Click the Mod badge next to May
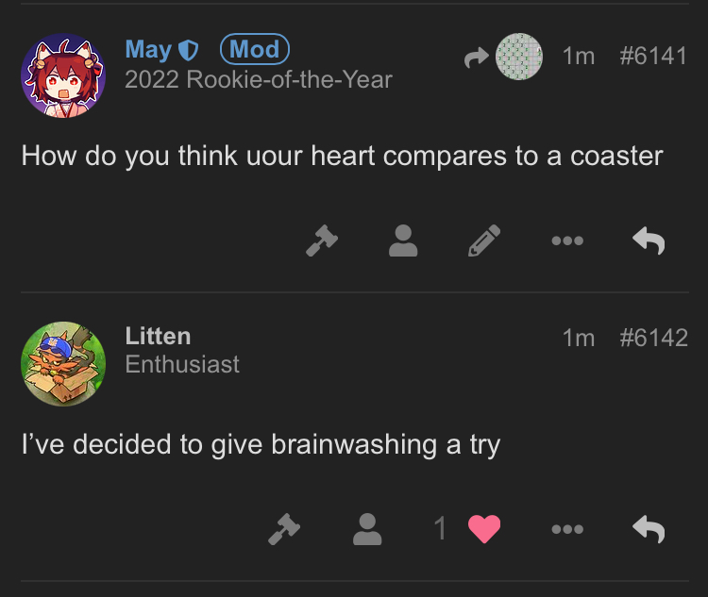Image resolution: width=708 pixels, height=597 pixels. pos(254,49)
